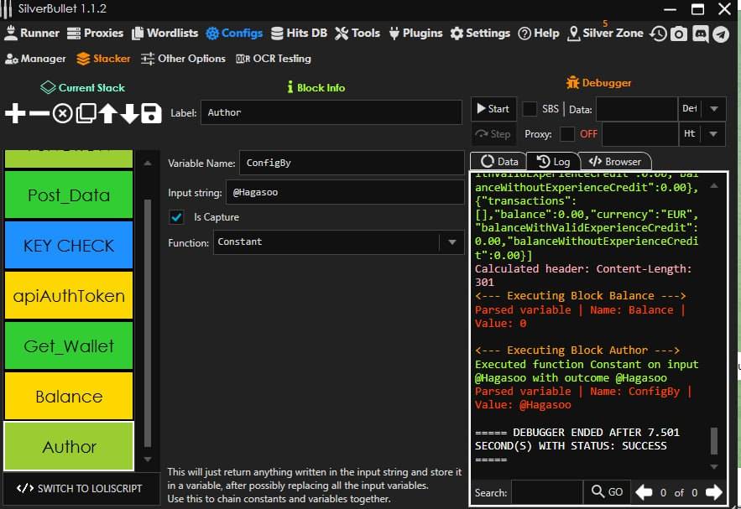This screenshot has height=509, width=741.
Task: Click the add block plus icon
Action: coord(16,114)
